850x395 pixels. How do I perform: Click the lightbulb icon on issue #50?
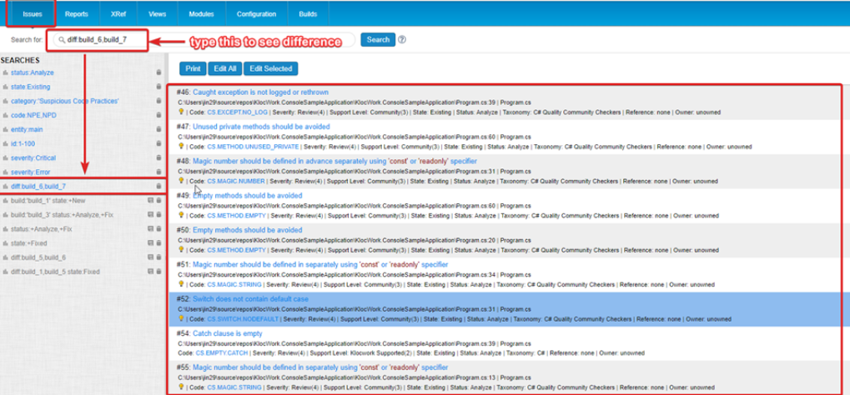pyautogui.click(x=181, y=250)
